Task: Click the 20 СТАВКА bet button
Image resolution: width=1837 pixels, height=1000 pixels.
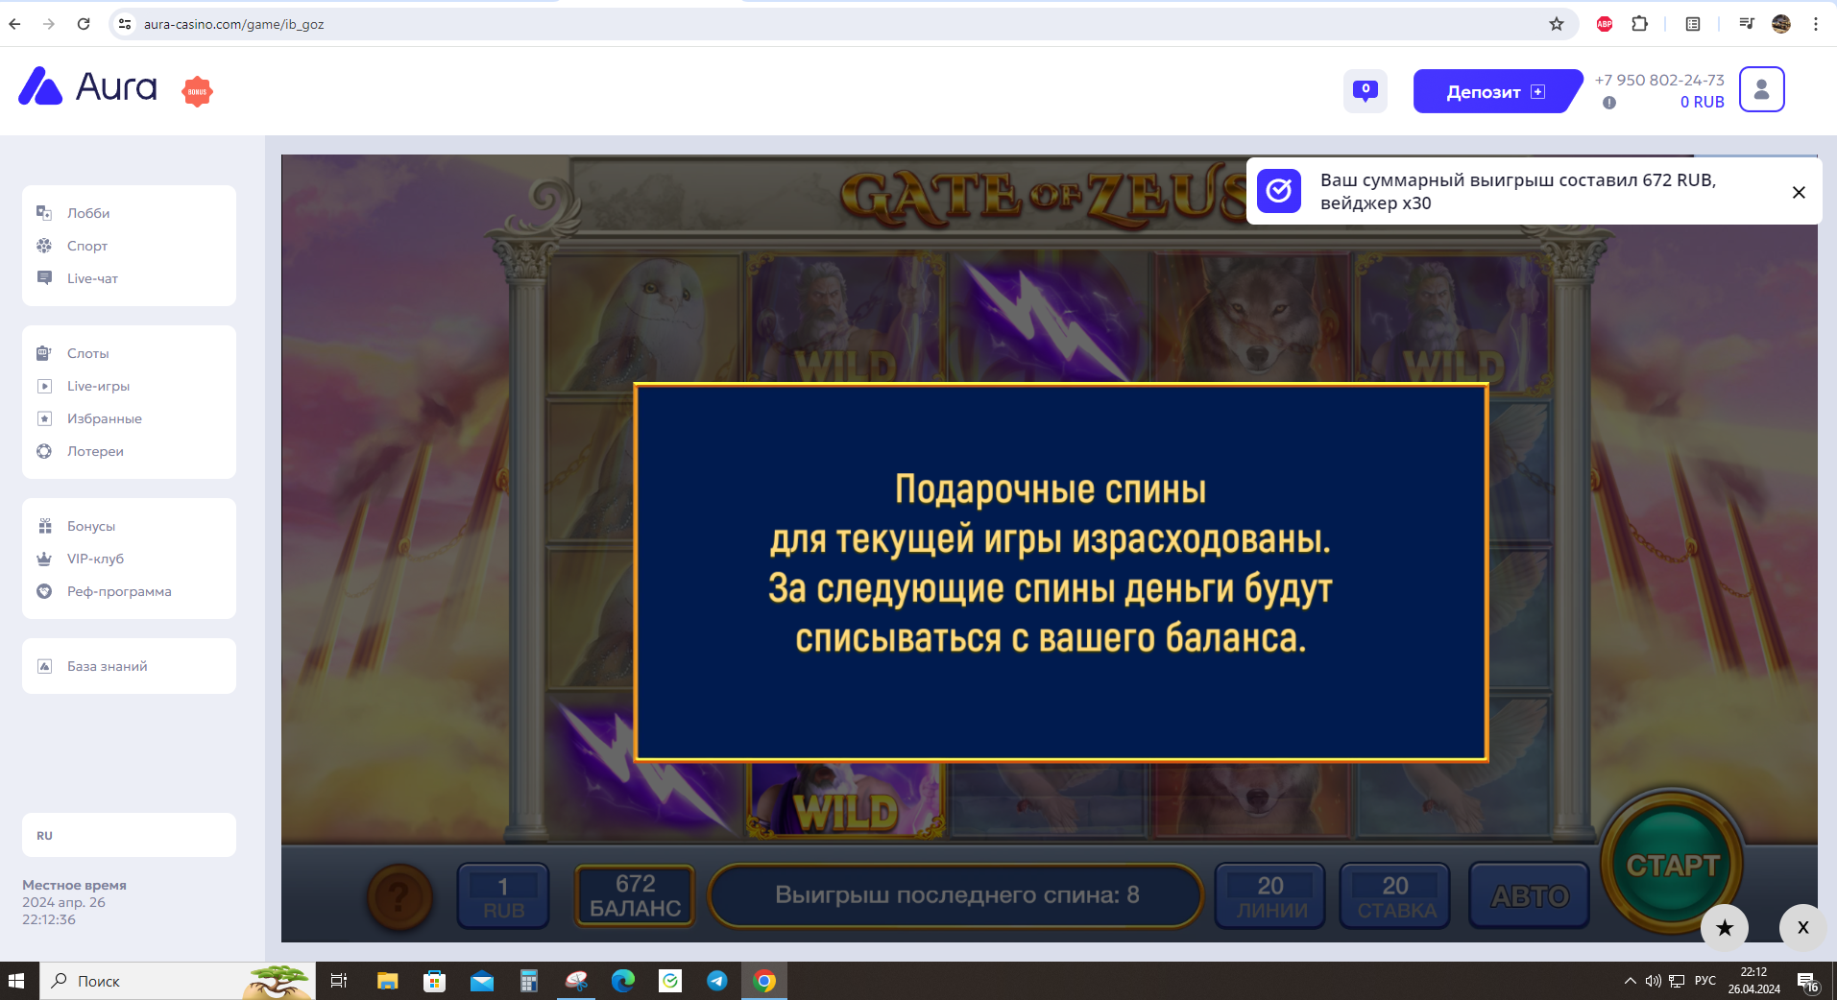Action: click(x=1396, y=896)
